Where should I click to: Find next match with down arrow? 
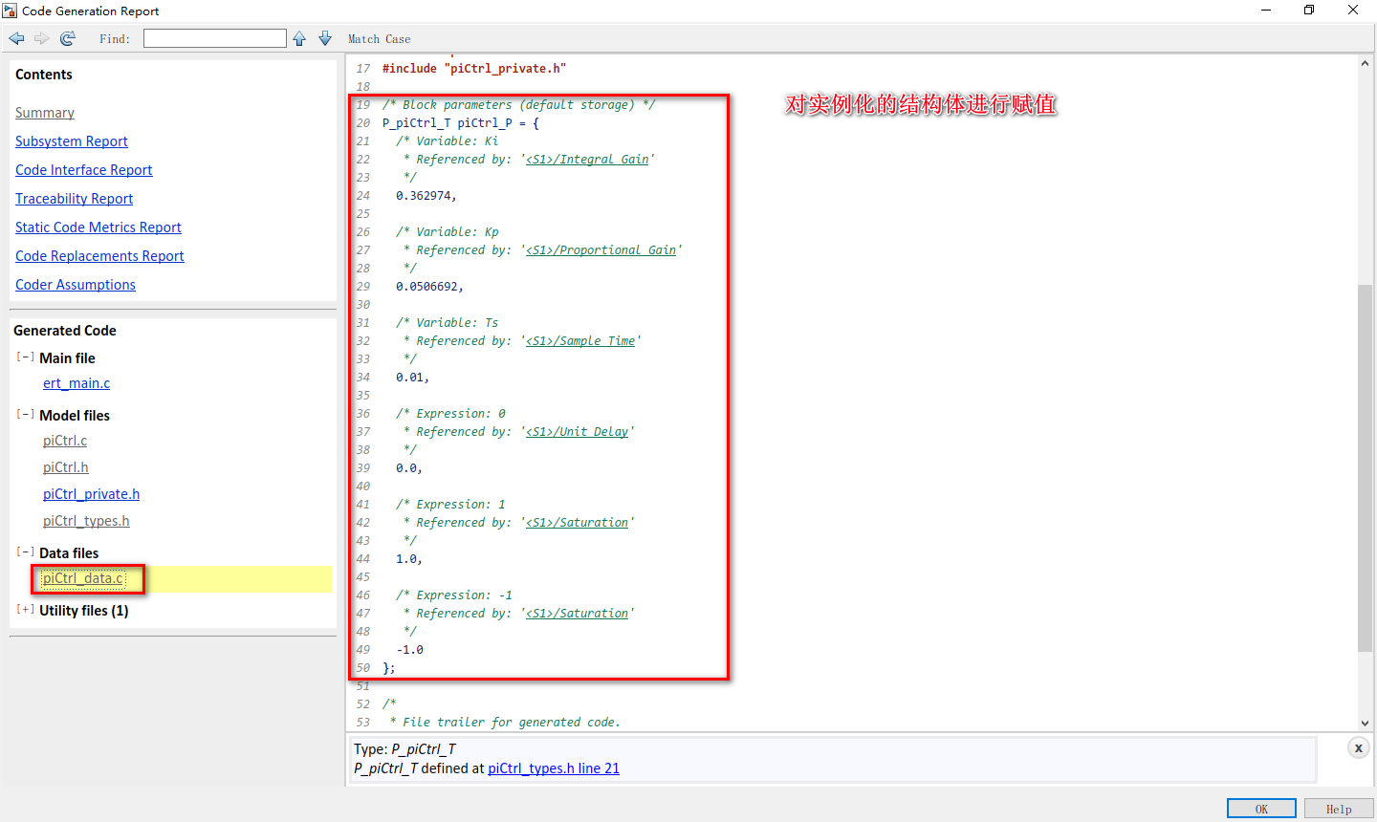[x=325, y=38]
